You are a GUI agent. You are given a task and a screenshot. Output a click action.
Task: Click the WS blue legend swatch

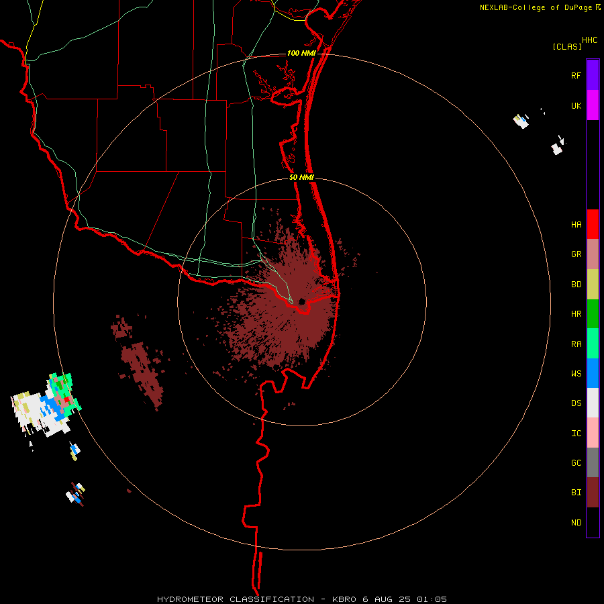[x=593, y=373]
